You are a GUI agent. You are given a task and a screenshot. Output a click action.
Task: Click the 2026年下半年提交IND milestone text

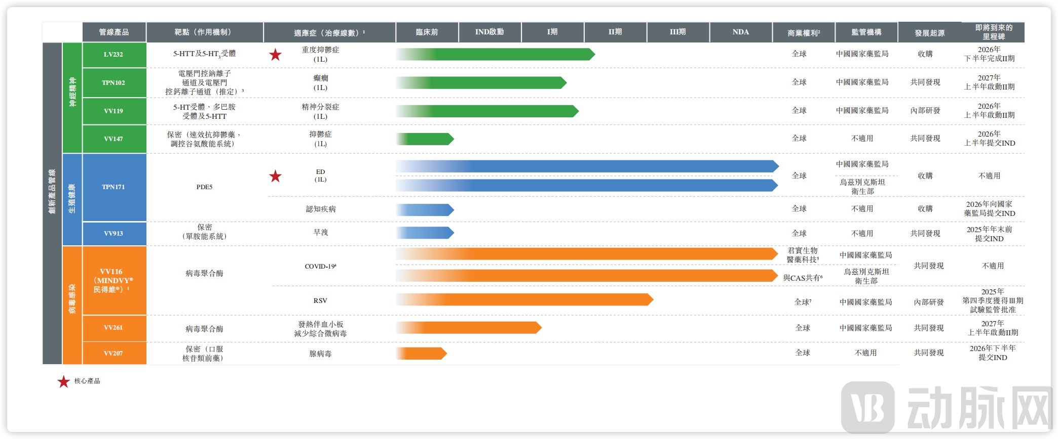993,353
